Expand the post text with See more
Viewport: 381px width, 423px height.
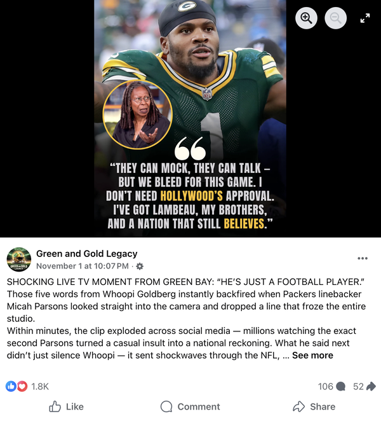pyautogui.click(x=312, y=356)
